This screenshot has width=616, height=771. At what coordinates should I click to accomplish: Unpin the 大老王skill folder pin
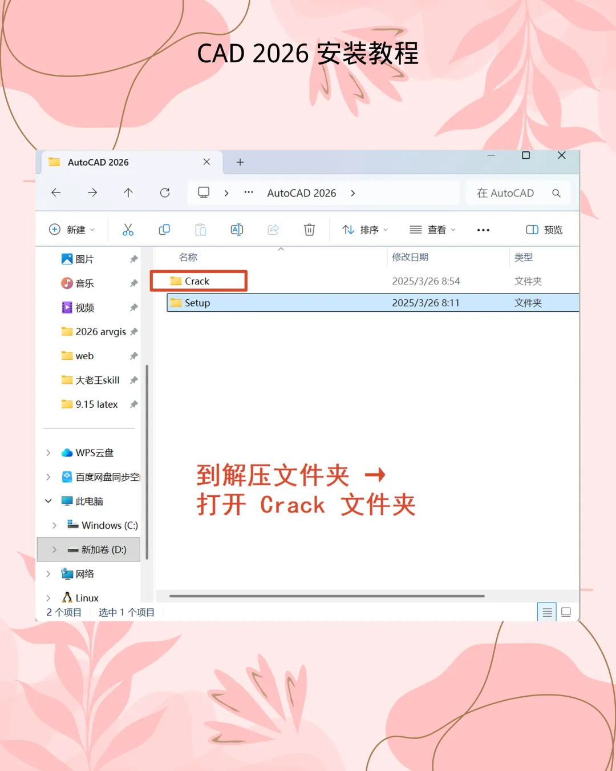tap(133, 380)
